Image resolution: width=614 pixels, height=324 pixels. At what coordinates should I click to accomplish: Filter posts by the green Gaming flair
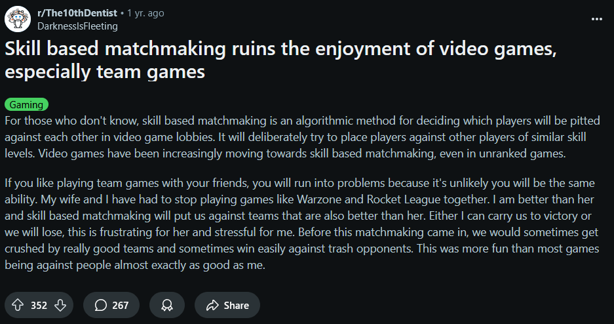pyautogui.click(x=27, y=104)
